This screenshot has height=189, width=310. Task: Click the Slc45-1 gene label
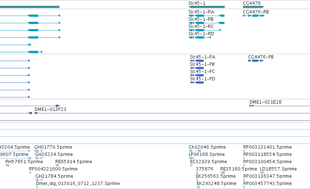click(x=197, y=3)
